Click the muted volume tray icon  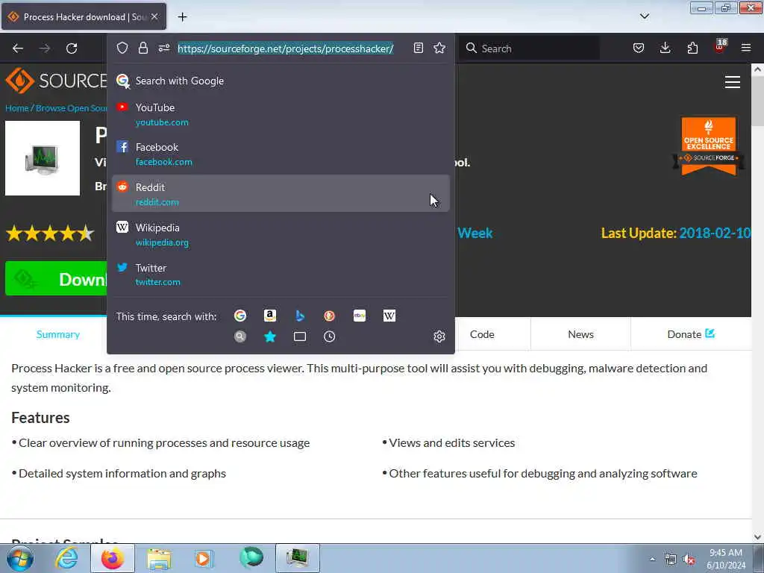[x=689, y=560]
